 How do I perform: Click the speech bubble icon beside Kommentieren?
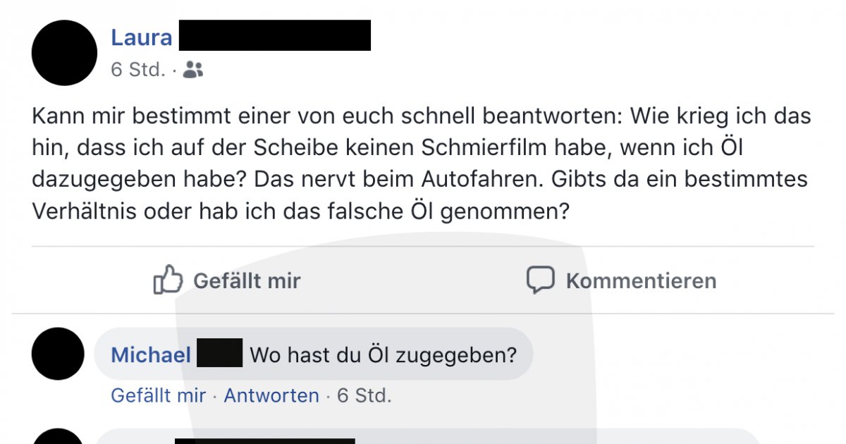click(541, 280)
